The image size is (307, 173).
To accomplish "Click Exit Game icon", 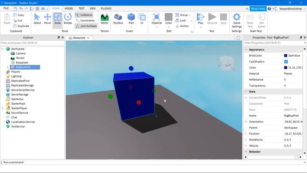I will (x=261, y=20).
